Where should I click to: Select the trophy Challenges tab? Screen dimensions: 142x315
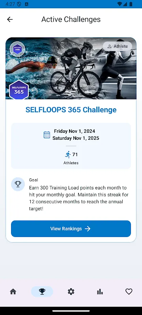pos(42,291)
